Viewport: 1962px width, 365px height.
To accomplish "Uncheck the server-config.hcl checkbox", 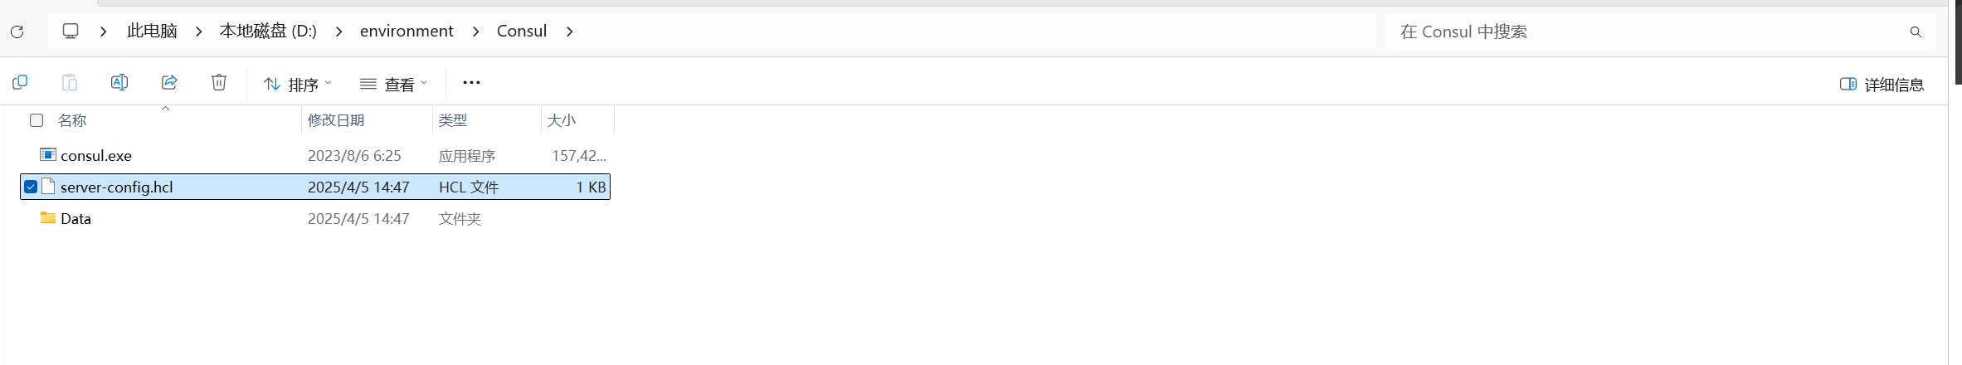I will click(31, 187).
